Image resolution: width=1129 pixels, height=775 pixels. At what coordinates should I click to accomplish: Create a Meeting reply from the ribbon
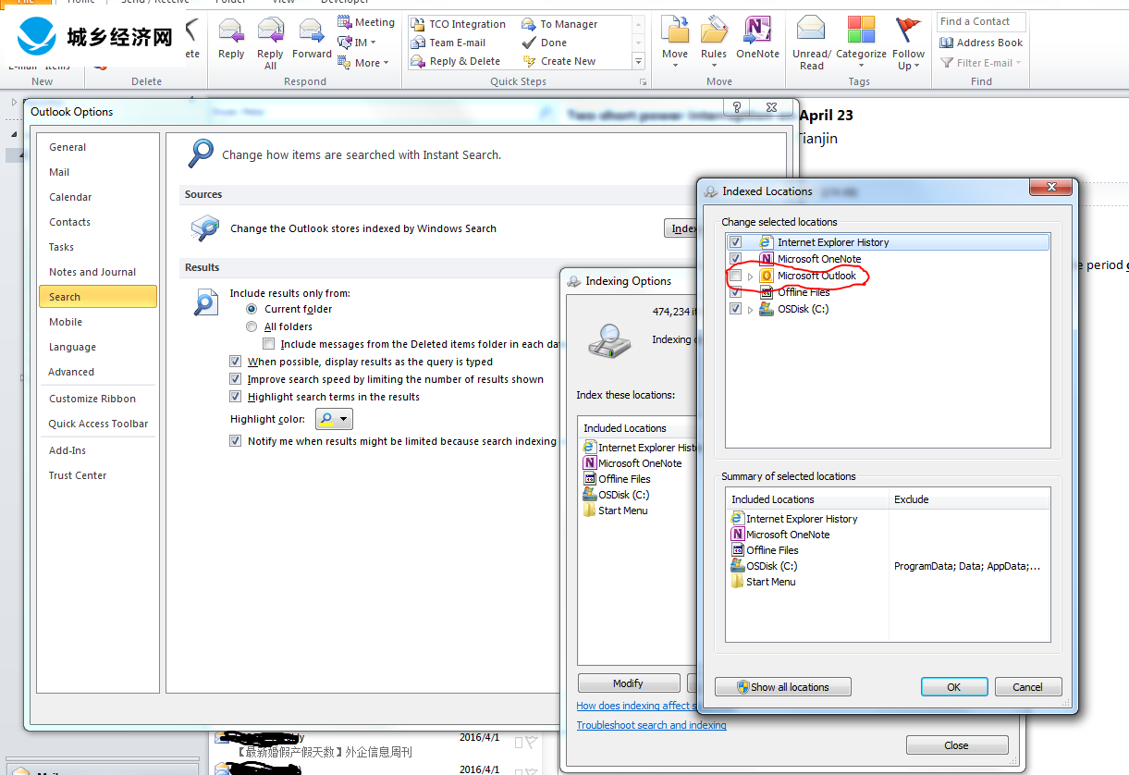click(366, 22)
